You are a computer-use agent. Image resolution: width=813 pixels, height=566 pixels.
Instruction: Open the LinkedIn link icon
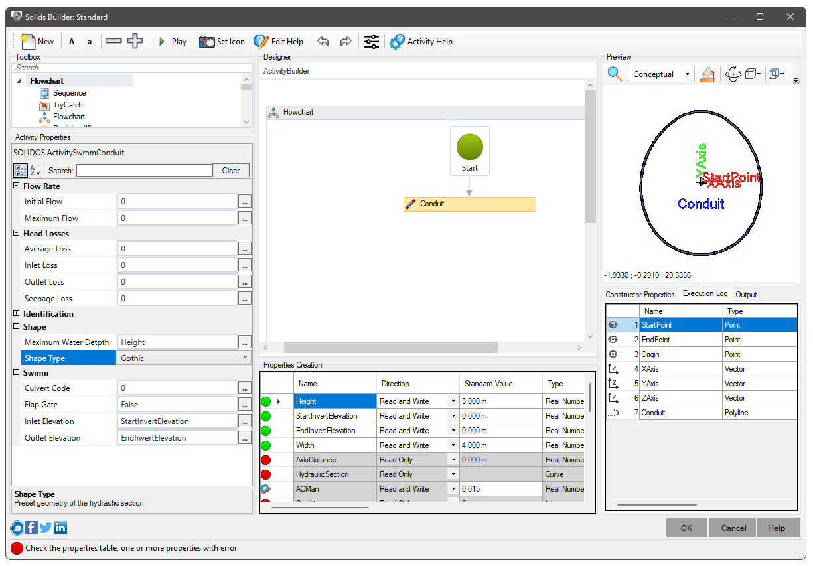[x=60, y=528]
